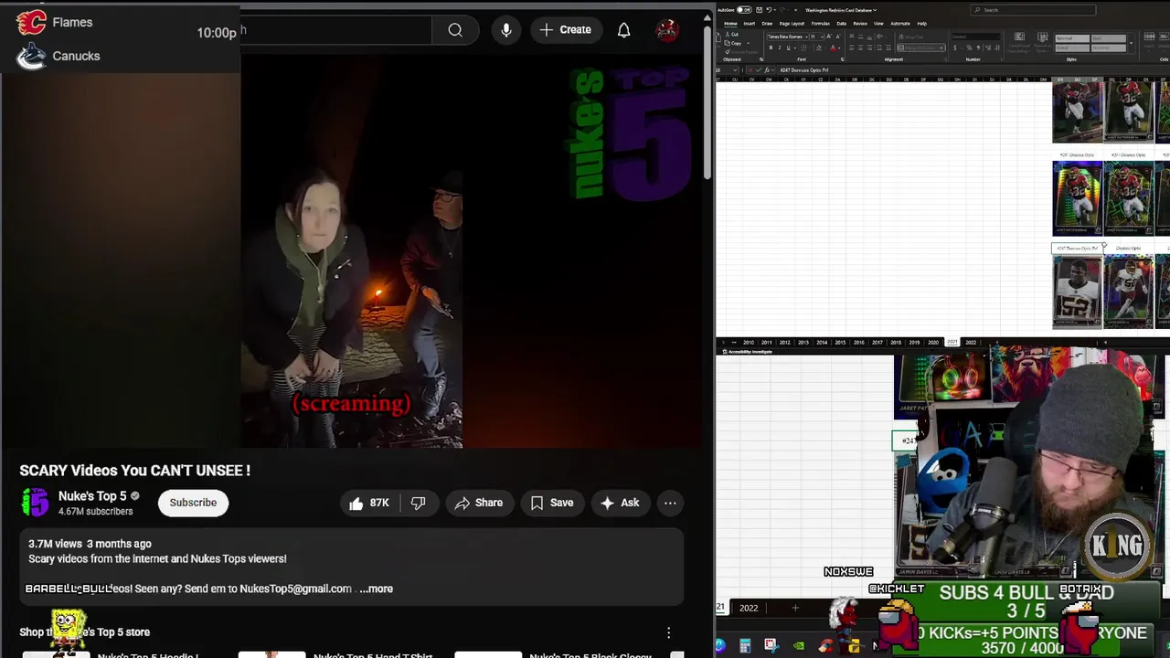This screenshot has height=658, width=1170.
Task: Toggle Bold formatting in Excel
Action: click(x=771, y=48)
